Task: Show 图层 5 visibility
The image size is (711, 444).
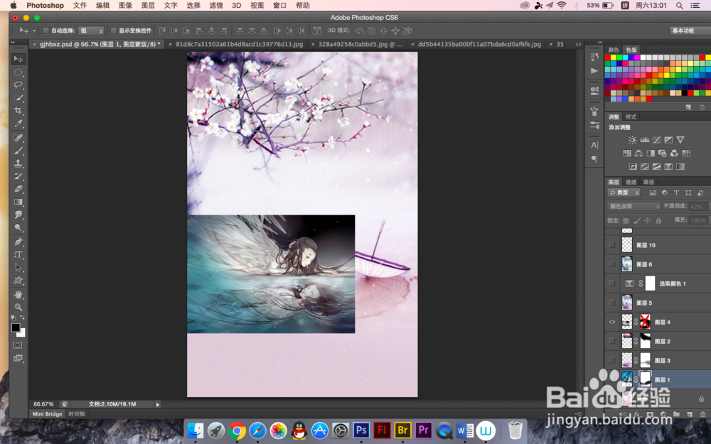Action: pyautogui.click(x=612, y=303)
